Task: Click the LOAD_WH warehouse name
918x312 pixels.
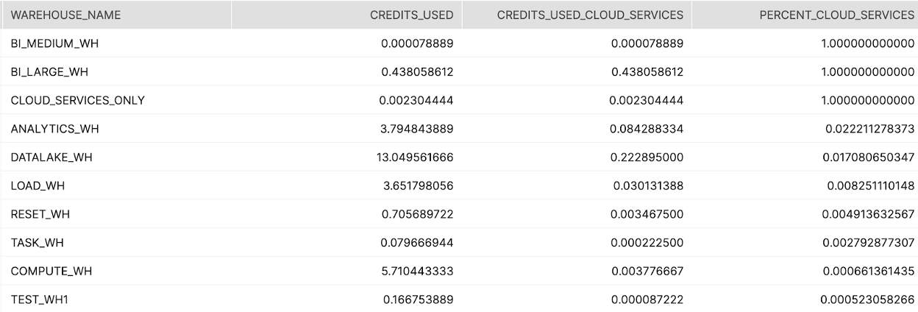Action: pos(38,186)
